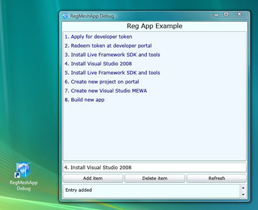The image size is (258, 210).
Task: Select item 2. Redeem token at developer portal
Action: 108,46
